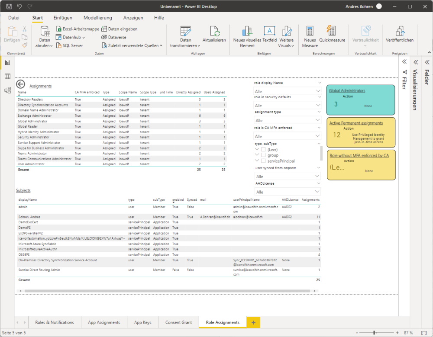Viewport: 433px width, 337px height.
Task: Click the zoom slider handle in status bar
Action: pyautogui.click(x=375, y=333)
